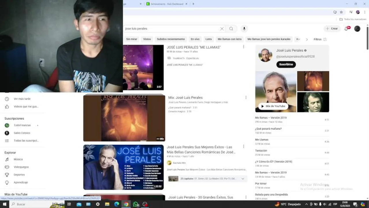Open Videos que me gustan in the sidebar
The width and height of the screenshot is (369, 208).
coord(22,107)
